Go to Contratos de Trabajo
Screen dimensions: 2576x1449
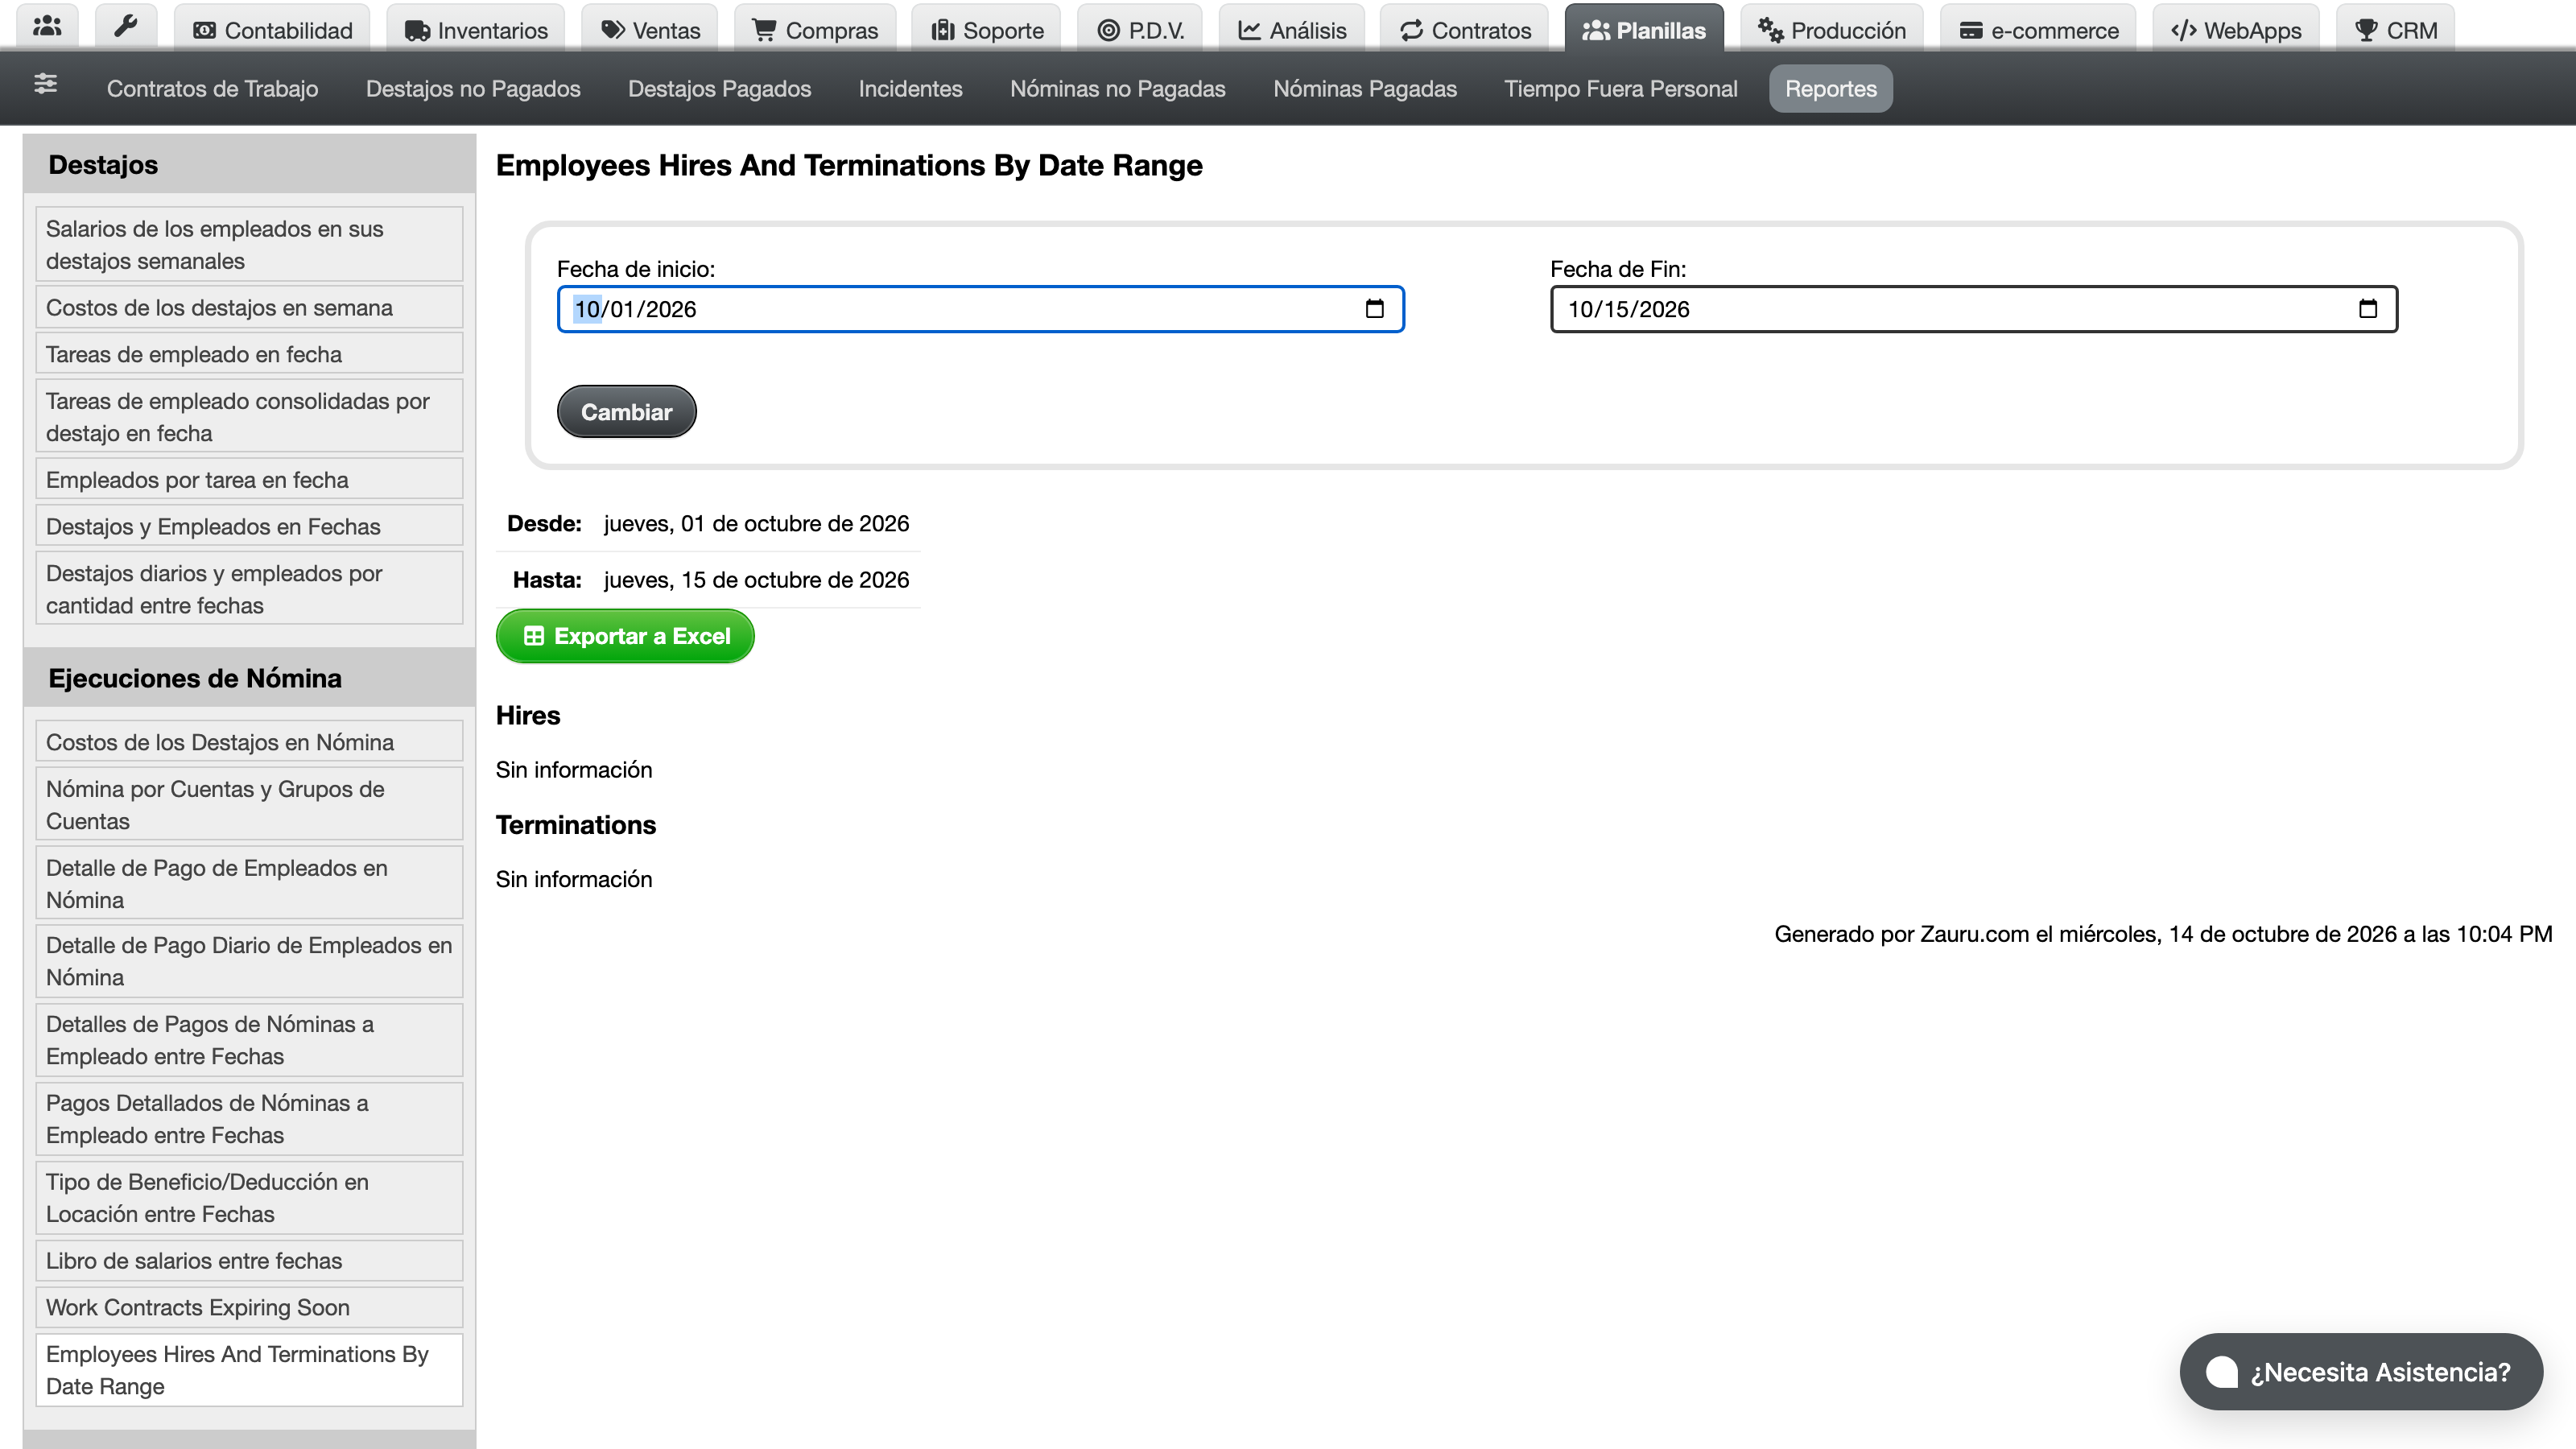(212, 88)
